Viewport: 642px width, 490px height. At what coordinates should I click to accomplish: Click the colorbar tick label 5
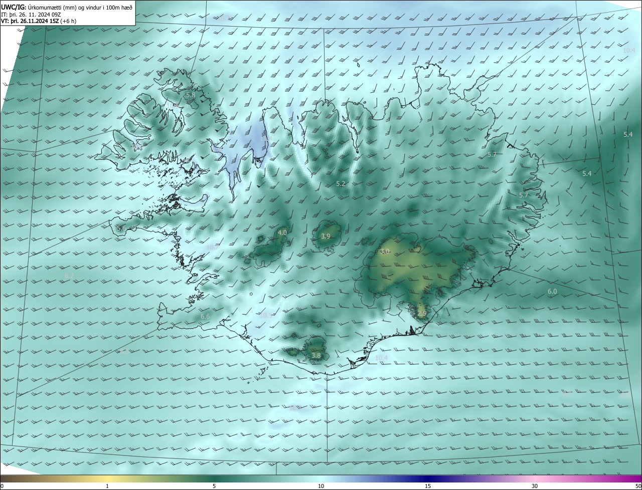214,486
